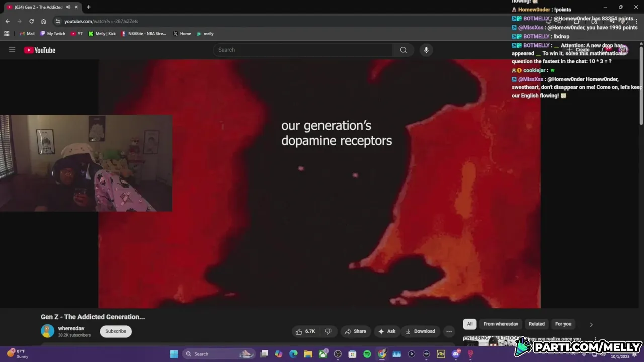Viewport: 644px width, 362px height.
Task: Mute the tab via speaker icon
Action: click(x=68, y=7)
